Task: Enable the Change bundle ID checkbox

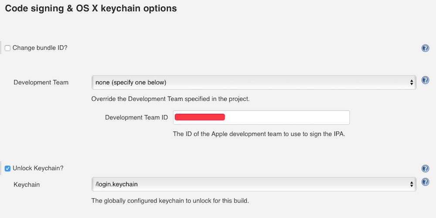Action: click(x=7, y=48)
